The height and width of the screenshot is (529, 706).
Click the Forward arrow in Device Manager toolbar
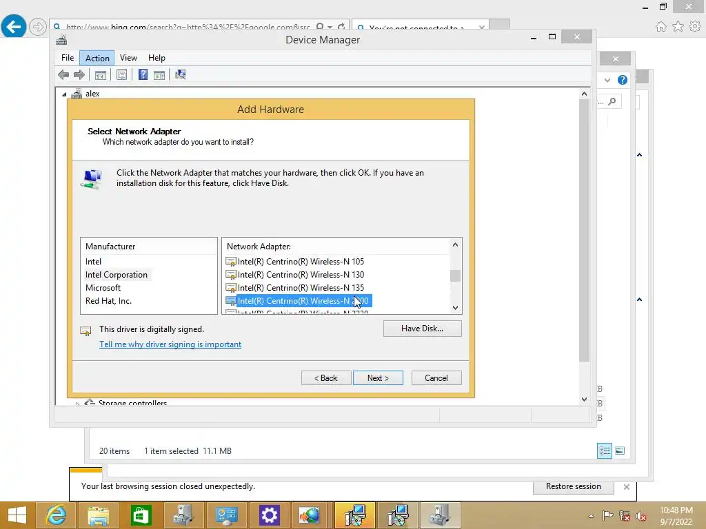click(x=79, y=74)
